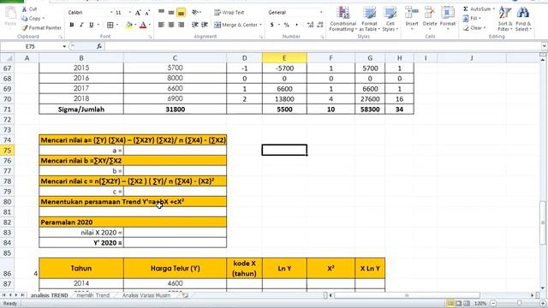Expand the formula bar chevron
This screenshot has height=308, width=548.
545,46
